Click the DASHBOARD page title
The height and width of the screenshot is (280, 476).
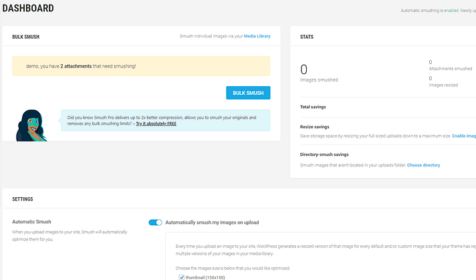click(28, 8)
